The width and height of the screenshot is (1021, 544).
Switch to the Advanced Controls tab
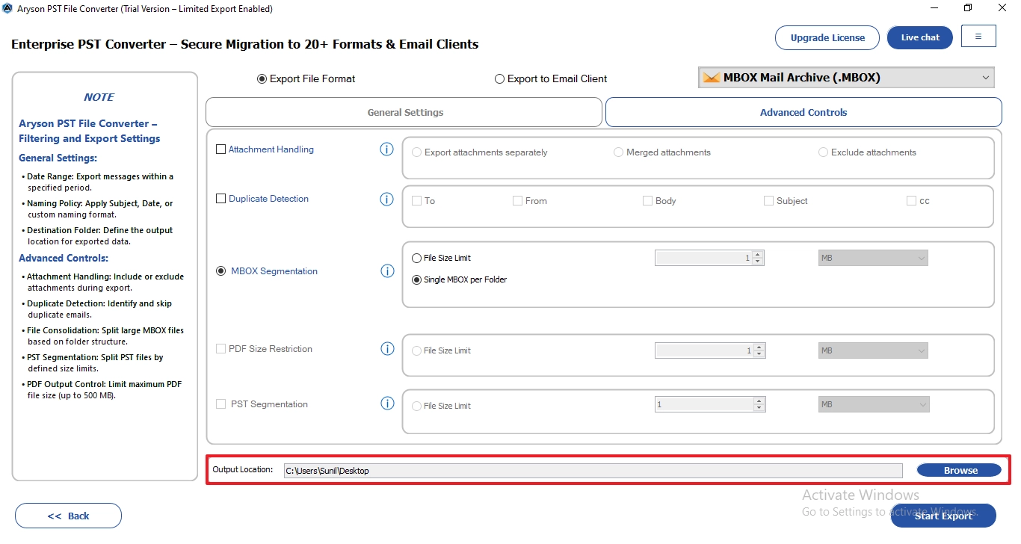pyautogui.click(x=803, y=112)
